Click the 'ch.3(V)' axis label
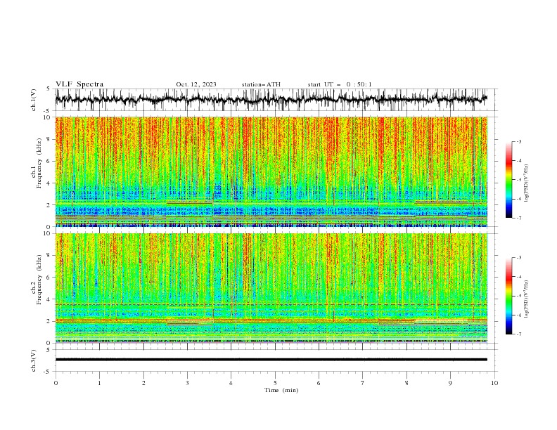Screen dimensions: 557x430 click(x=34, y=360)
